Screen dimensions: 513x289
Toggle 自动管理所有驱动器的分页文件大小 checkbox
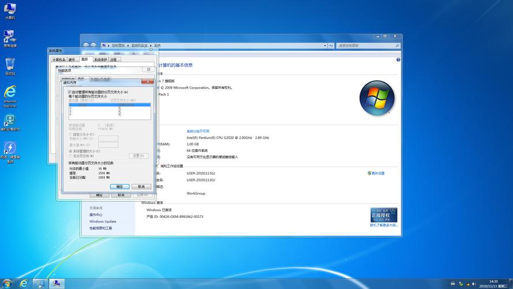[70, 92]
